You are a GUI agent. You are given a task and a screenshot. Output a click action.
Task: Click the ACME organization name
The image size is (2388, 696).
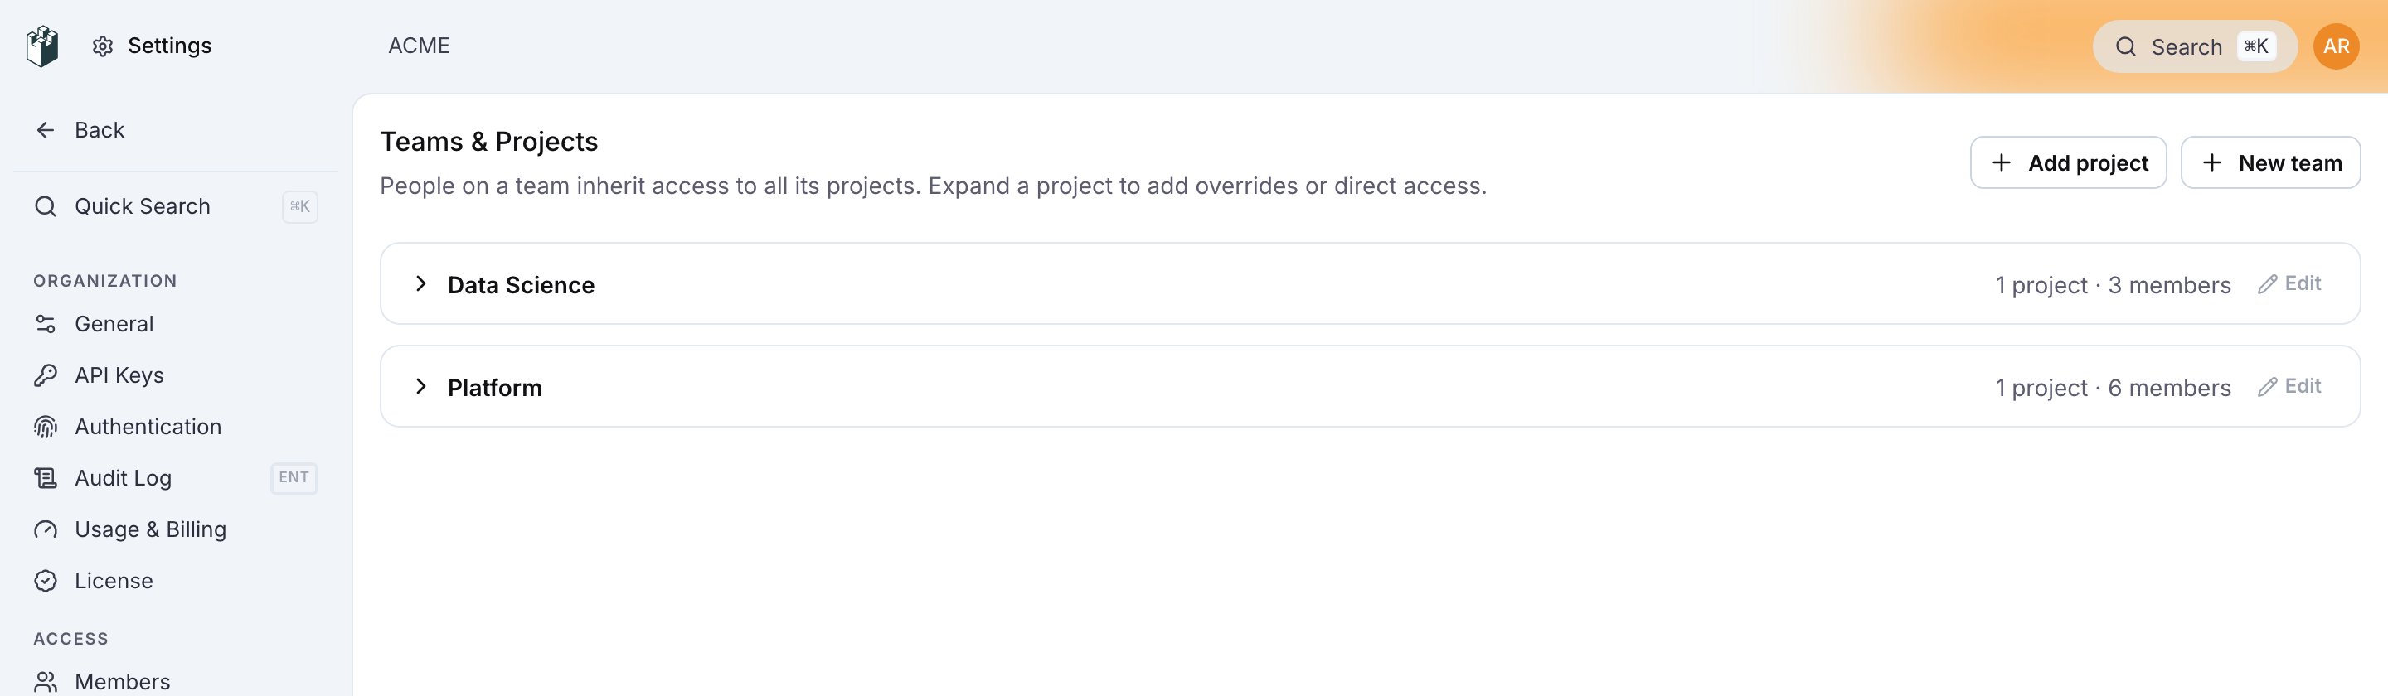419,46
